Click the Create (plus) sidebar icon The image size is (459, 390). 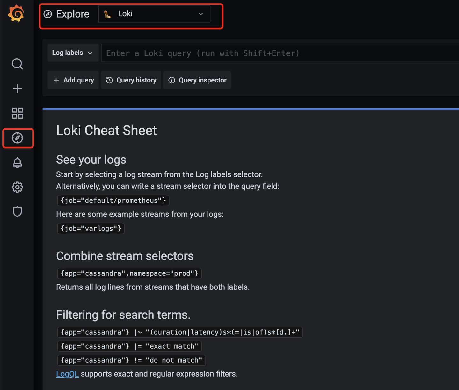tap(17, 89)
